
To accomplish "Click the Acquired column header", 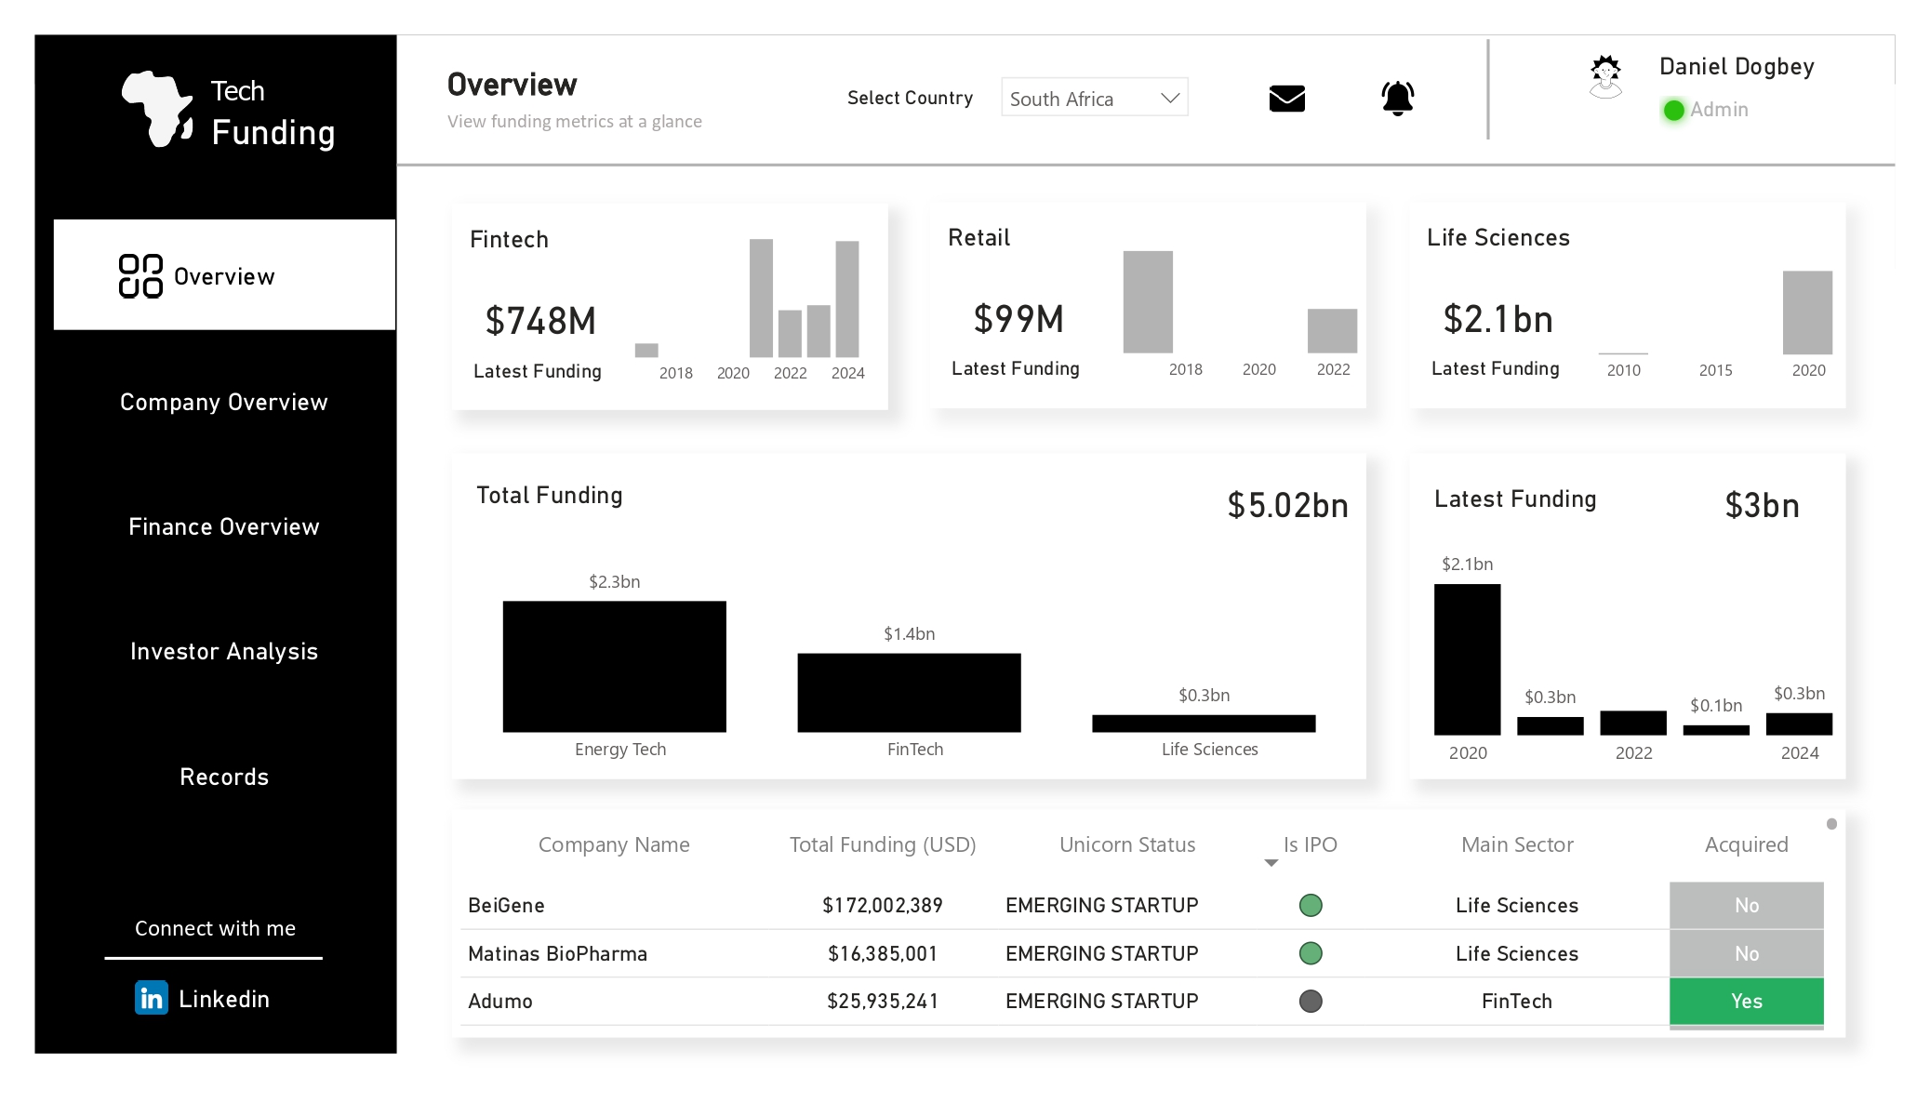I will click(1746, 844).
